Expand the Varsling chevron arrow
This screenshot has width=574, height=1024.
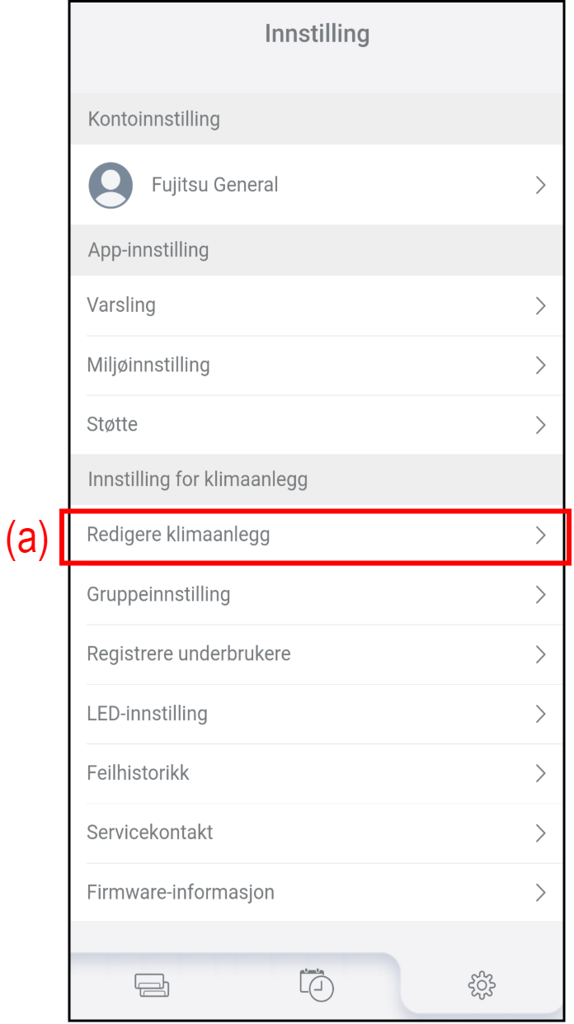pyautogui.click(x=541, y=306)
